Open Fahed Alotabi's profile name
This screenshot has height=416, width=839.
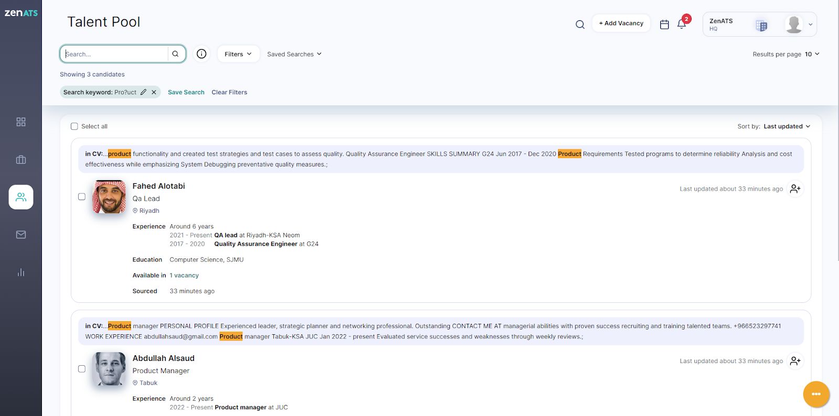[x=158, y=186]
